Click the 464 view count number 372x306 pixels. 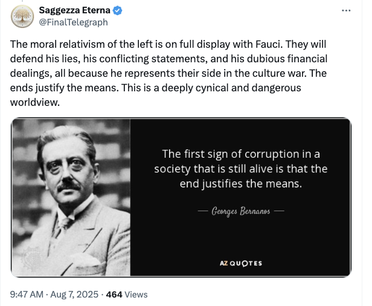coord(114,295)
